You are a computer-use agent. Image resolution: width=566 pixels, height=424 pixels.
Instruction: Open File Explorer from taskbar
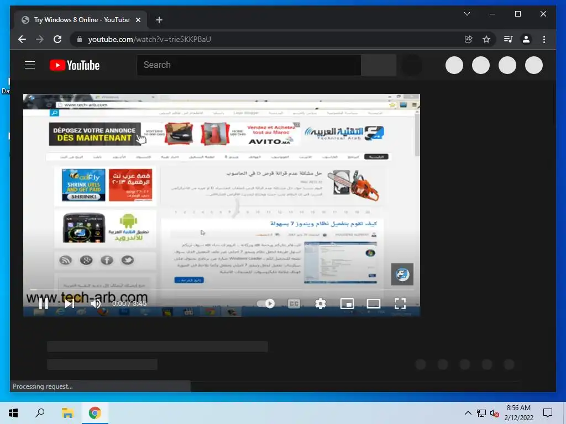pos(67,413)
